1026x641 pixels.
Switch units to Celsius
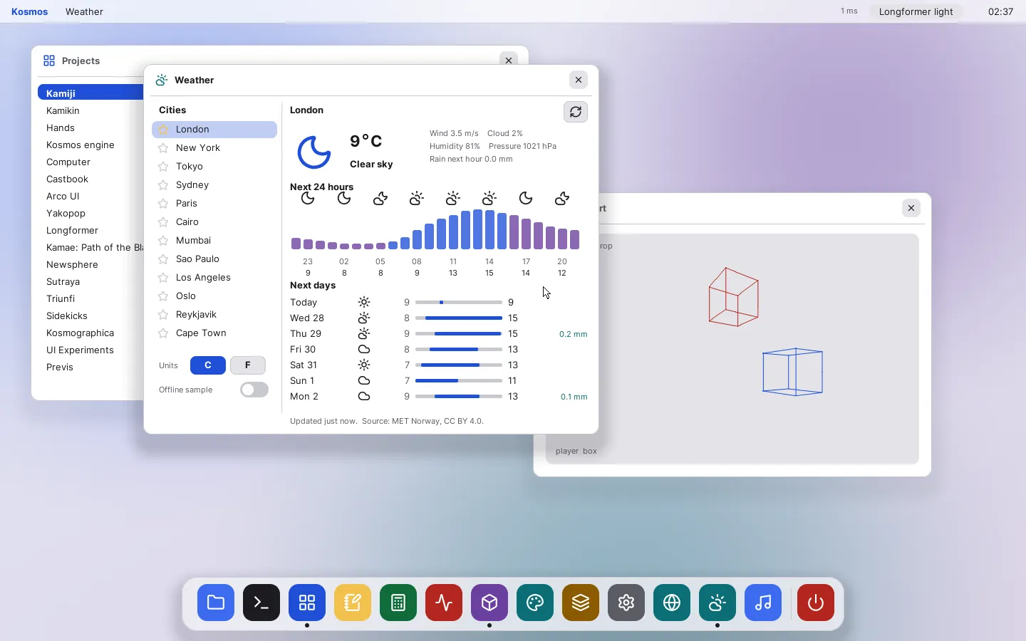click(x=208, y=365)
